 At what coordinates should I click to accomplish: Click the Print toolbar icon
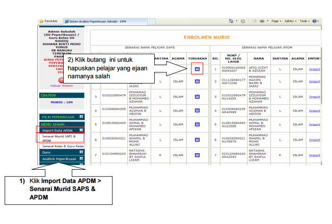click(x=262, y=21)
